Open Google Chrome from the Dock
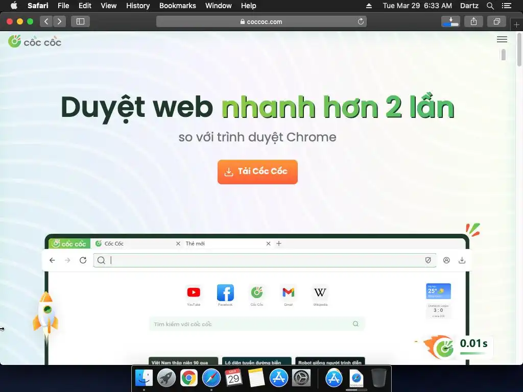Image resolution: width=523 pixels, height=392 pixels. (x=189, y=378)
